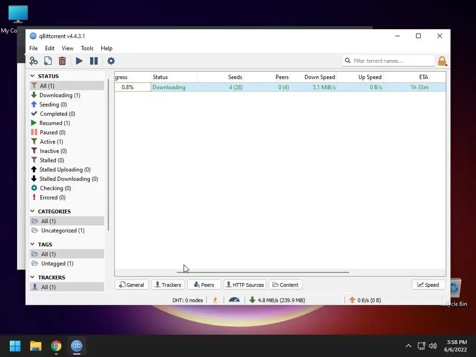
Task: Sort by the Seeds column header
Action: [x=221, y=77]
